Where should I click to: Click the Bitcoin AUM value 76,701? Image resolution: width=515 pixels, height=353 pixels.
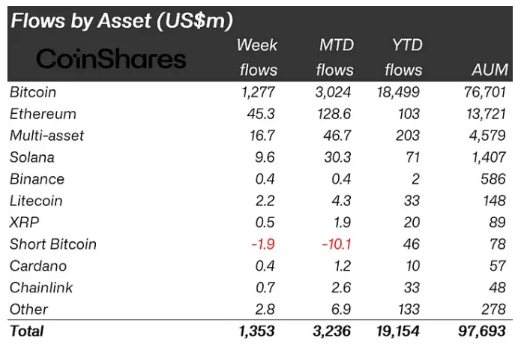click(484, 92)
